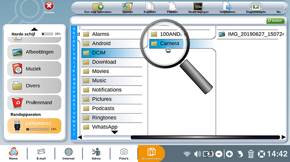The image size is (290, 162).
Task: Click the search input field
Action: [169, 21]
